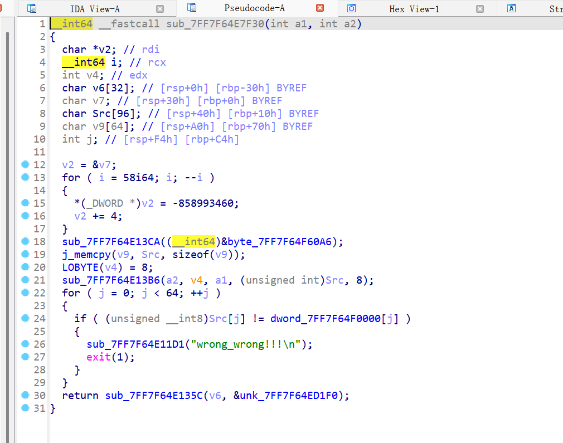563x443 pixels.
Task: Toggle breakpoint dot on line 26
Action: click(25, 344)
